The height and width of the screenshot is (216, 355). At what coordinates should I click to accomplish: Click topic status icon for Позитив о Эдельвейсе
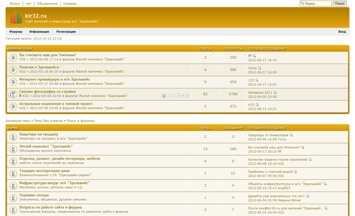tap(13, 70)
